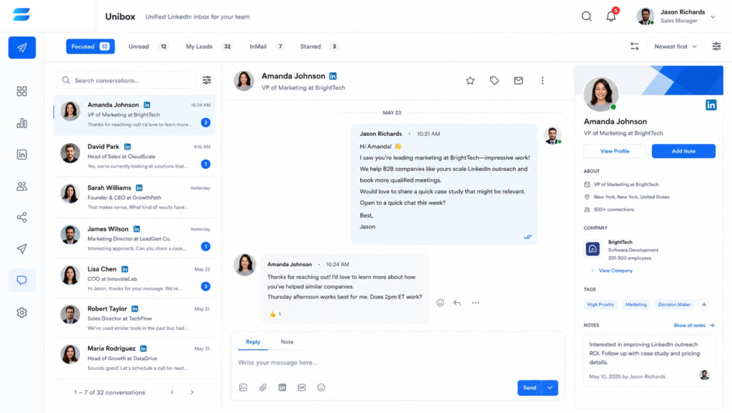
Task: Open the settings gear in sidebar
Action: (22, 313)
